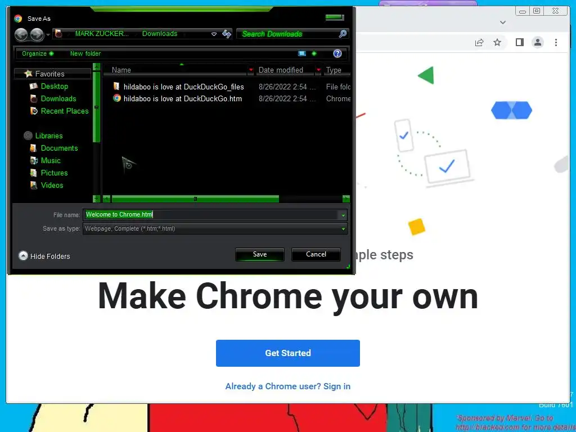Open the Date modified filter dropdown

tap(318, 70)
